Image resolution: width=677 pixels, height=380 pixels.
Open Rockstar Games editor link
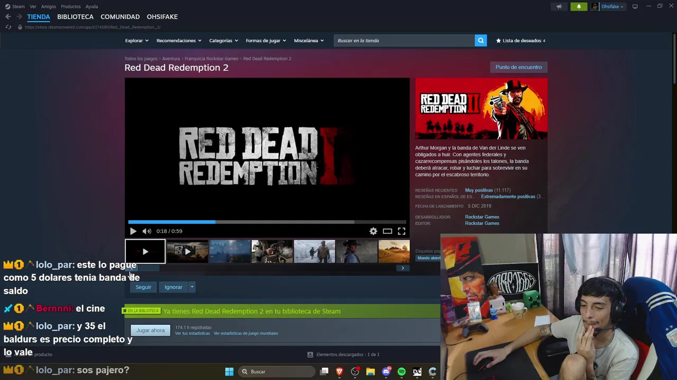pyautogui.click(x=482, y=223)
